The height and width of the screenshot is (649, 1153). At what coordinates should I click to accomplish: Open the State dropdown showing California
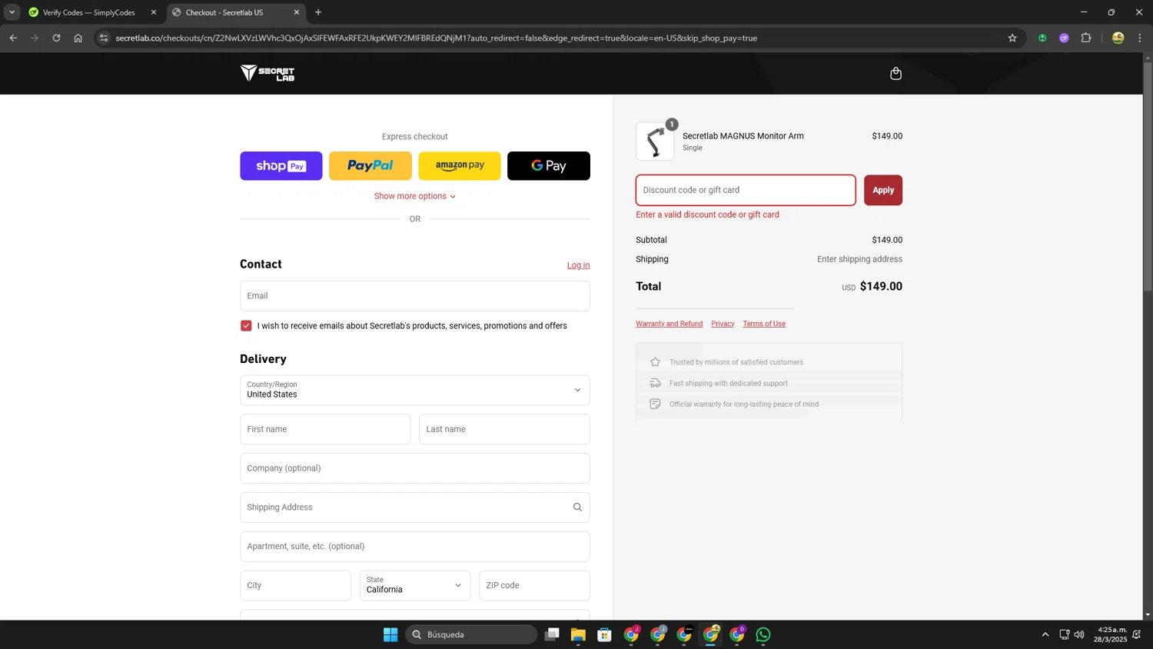pos(415,585)
